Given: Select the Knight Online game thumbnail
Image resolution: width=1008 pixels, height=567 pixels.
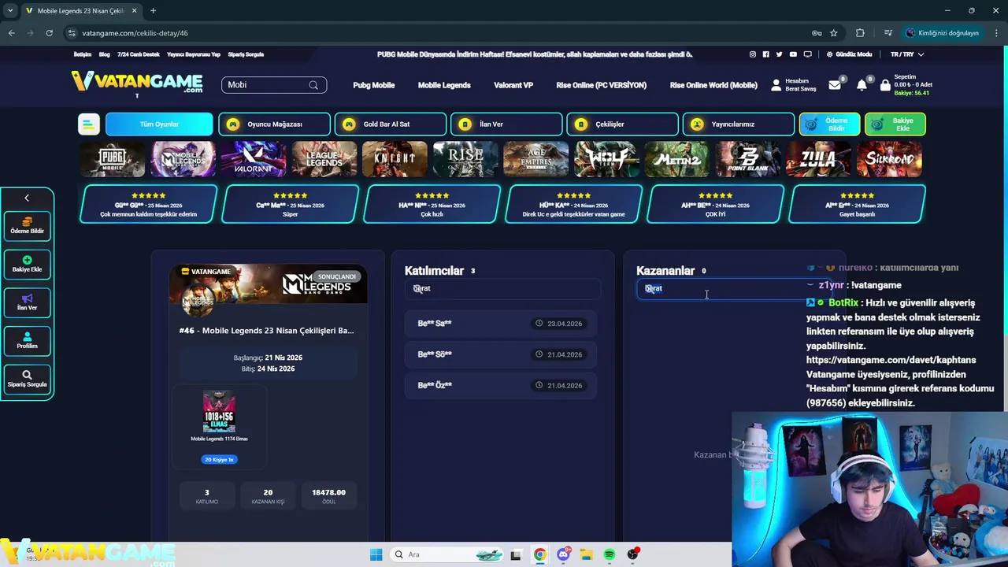Looking at the screenshot, I should pos(395,159).
